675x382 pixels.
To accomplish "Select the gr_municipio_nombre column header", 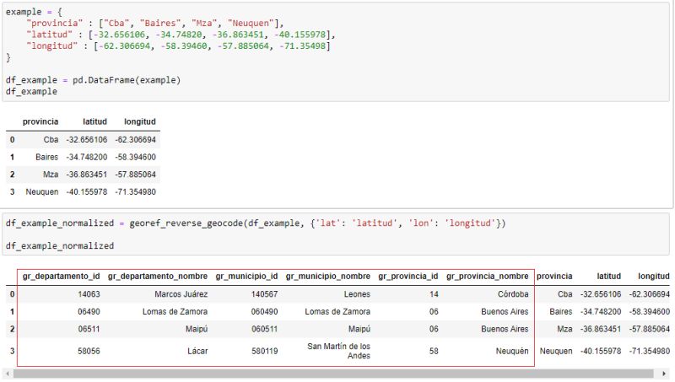I will coord(328,277).
